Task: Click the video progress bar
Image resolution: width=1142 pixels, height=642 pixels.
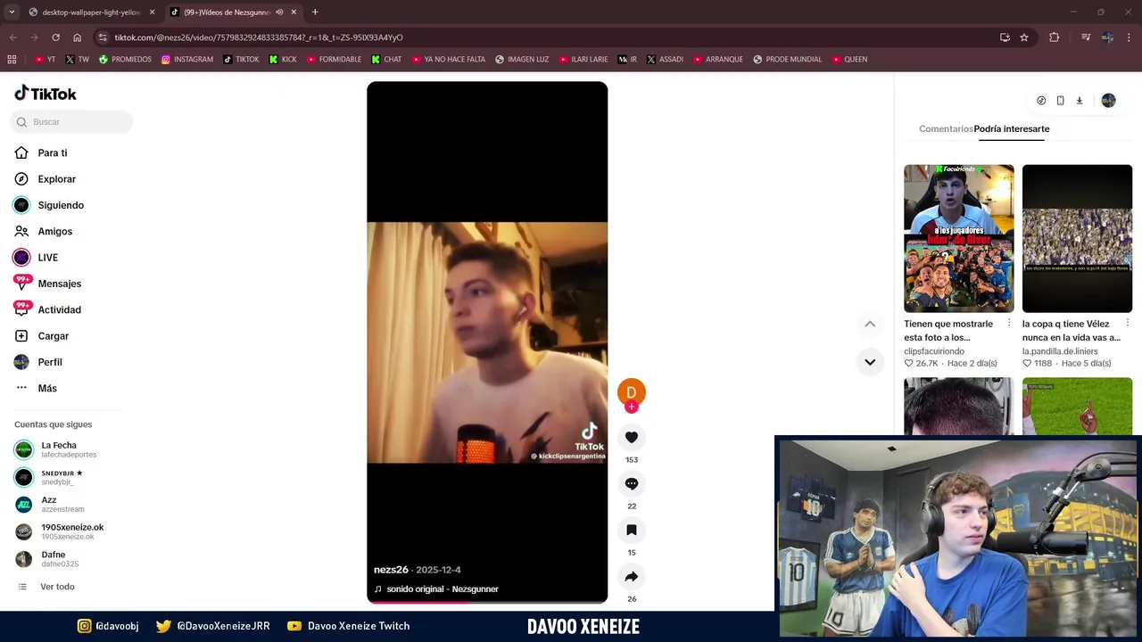Action: coord(487,602)
